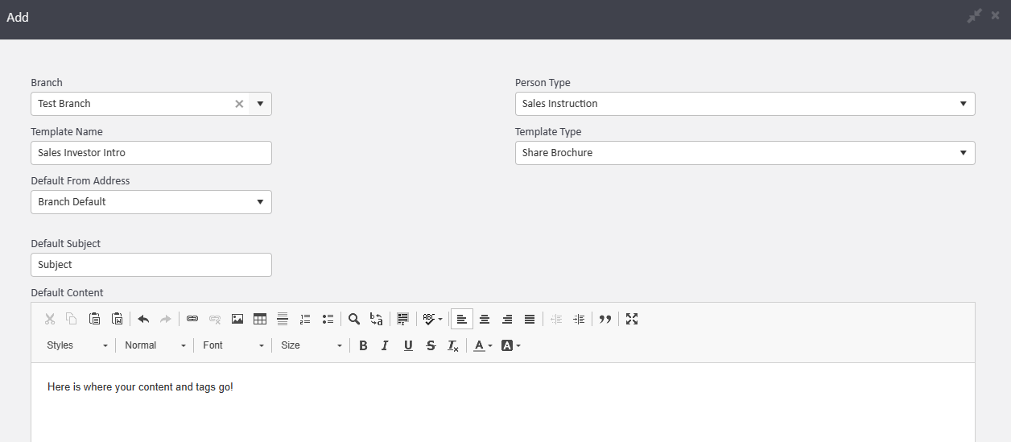This screenshot has width=1011, height=442.
Task: Open the Styles menu in the editor
Action: pyautogui.click(x=76, y=345)
